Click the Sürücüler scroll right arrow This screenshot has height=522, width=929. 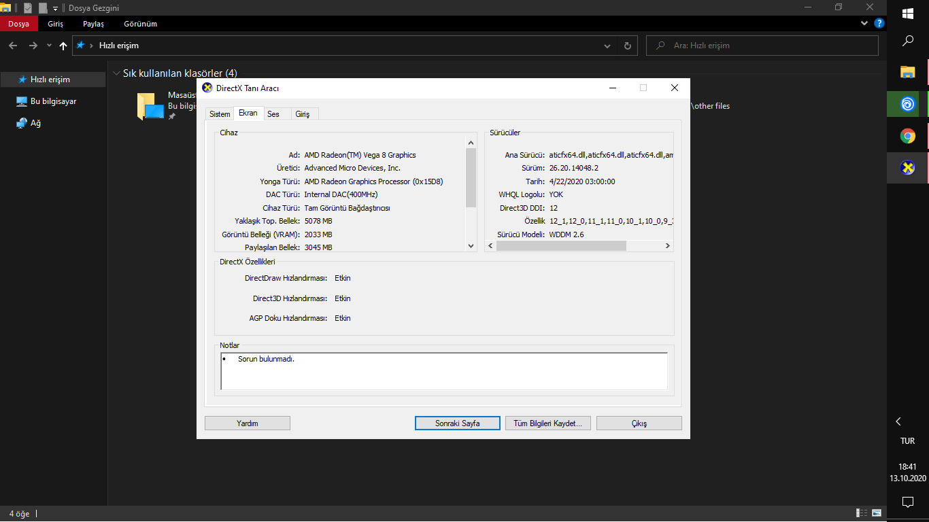[x=668, y=246]
